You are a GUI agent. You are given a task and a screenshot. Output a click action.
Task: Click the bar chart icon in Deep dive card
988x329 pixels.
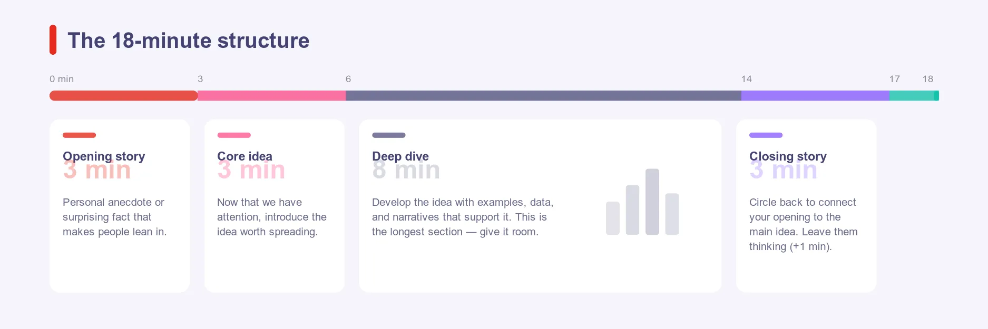pyautogui.click(x=642, y=202)
